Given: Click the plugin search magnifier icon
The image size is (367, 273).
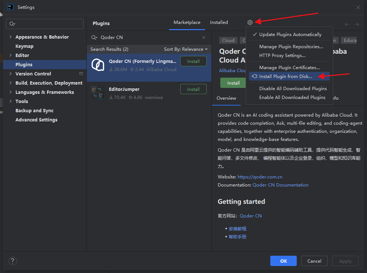Looking at the screenshot, I should (94, 38).
